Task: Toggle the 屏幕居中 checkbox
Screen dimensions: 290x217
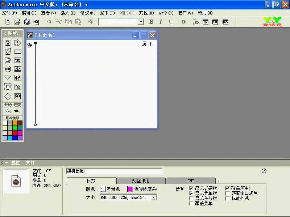Action: [227, 188]
